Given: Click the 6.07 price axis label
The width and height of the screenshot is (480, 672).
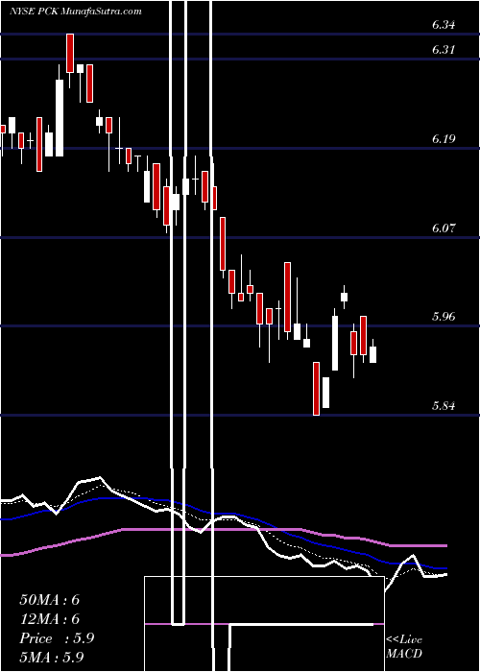Looking at the screenshot, I should pos(444,228).
